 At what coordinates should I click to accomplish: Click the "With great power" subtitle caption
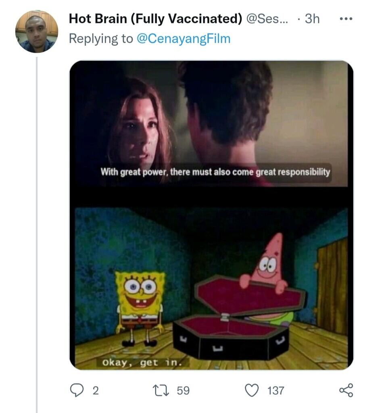click(215, 172)
